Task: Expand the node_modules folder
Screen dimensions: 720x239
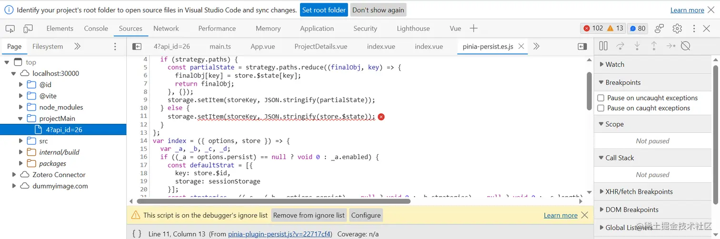Action: pyautogui.click(x=21, y=107)
